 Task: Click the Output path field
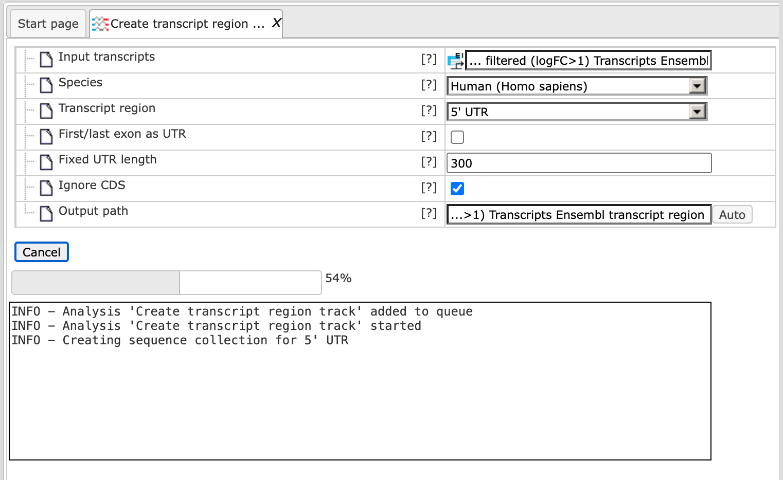(579, 214)
